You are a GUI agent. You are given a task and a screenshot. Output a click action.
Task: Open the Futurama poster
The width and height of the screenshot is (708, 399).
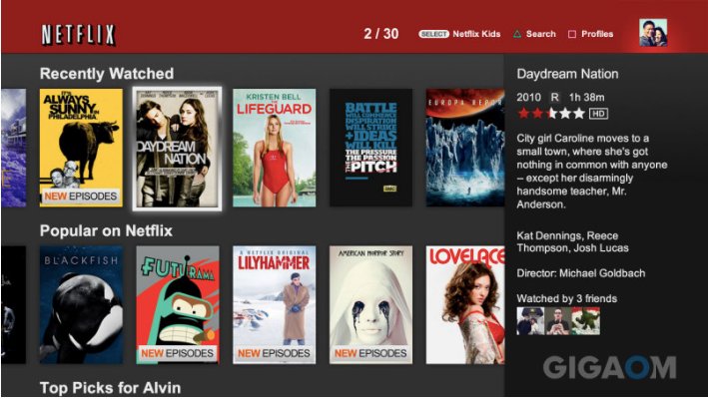point(178,305)
